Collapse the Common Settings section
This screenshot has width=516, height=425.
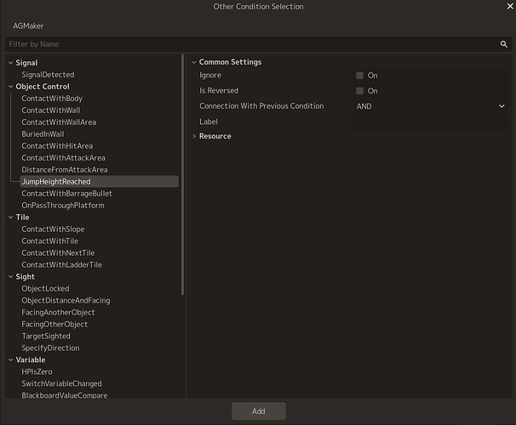point(194,62)
